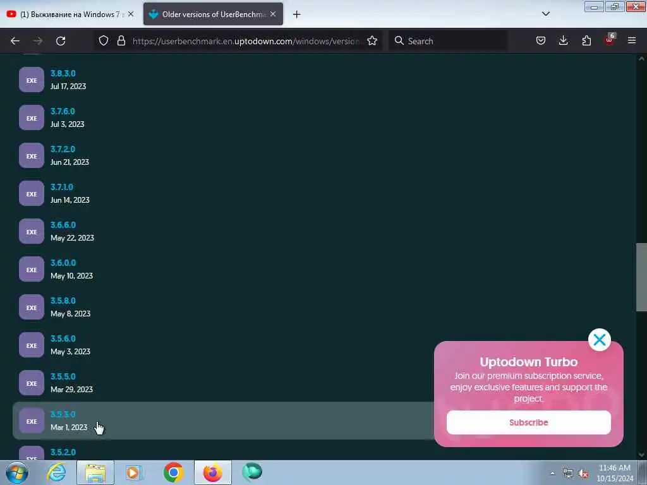Image resolution: width=647 pixels, height=485 pixels.
Task: Subscribe to Uptodown Turbo
Action: click(529, 422)
